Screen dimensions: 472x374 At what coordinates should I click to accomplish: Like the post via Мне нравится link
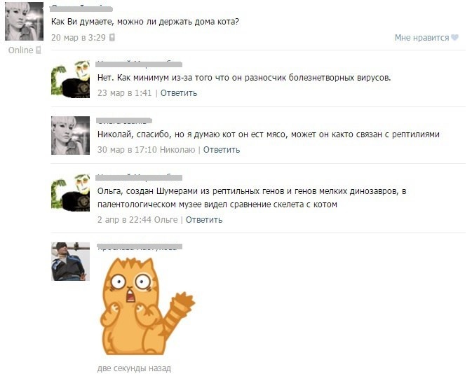pos(422,38)
